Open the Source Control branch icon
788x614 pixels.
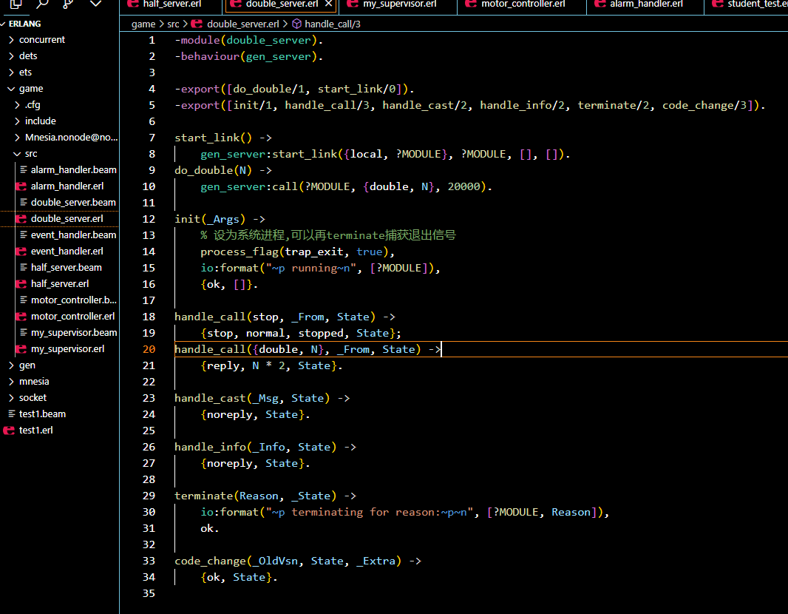pos(68,4)
